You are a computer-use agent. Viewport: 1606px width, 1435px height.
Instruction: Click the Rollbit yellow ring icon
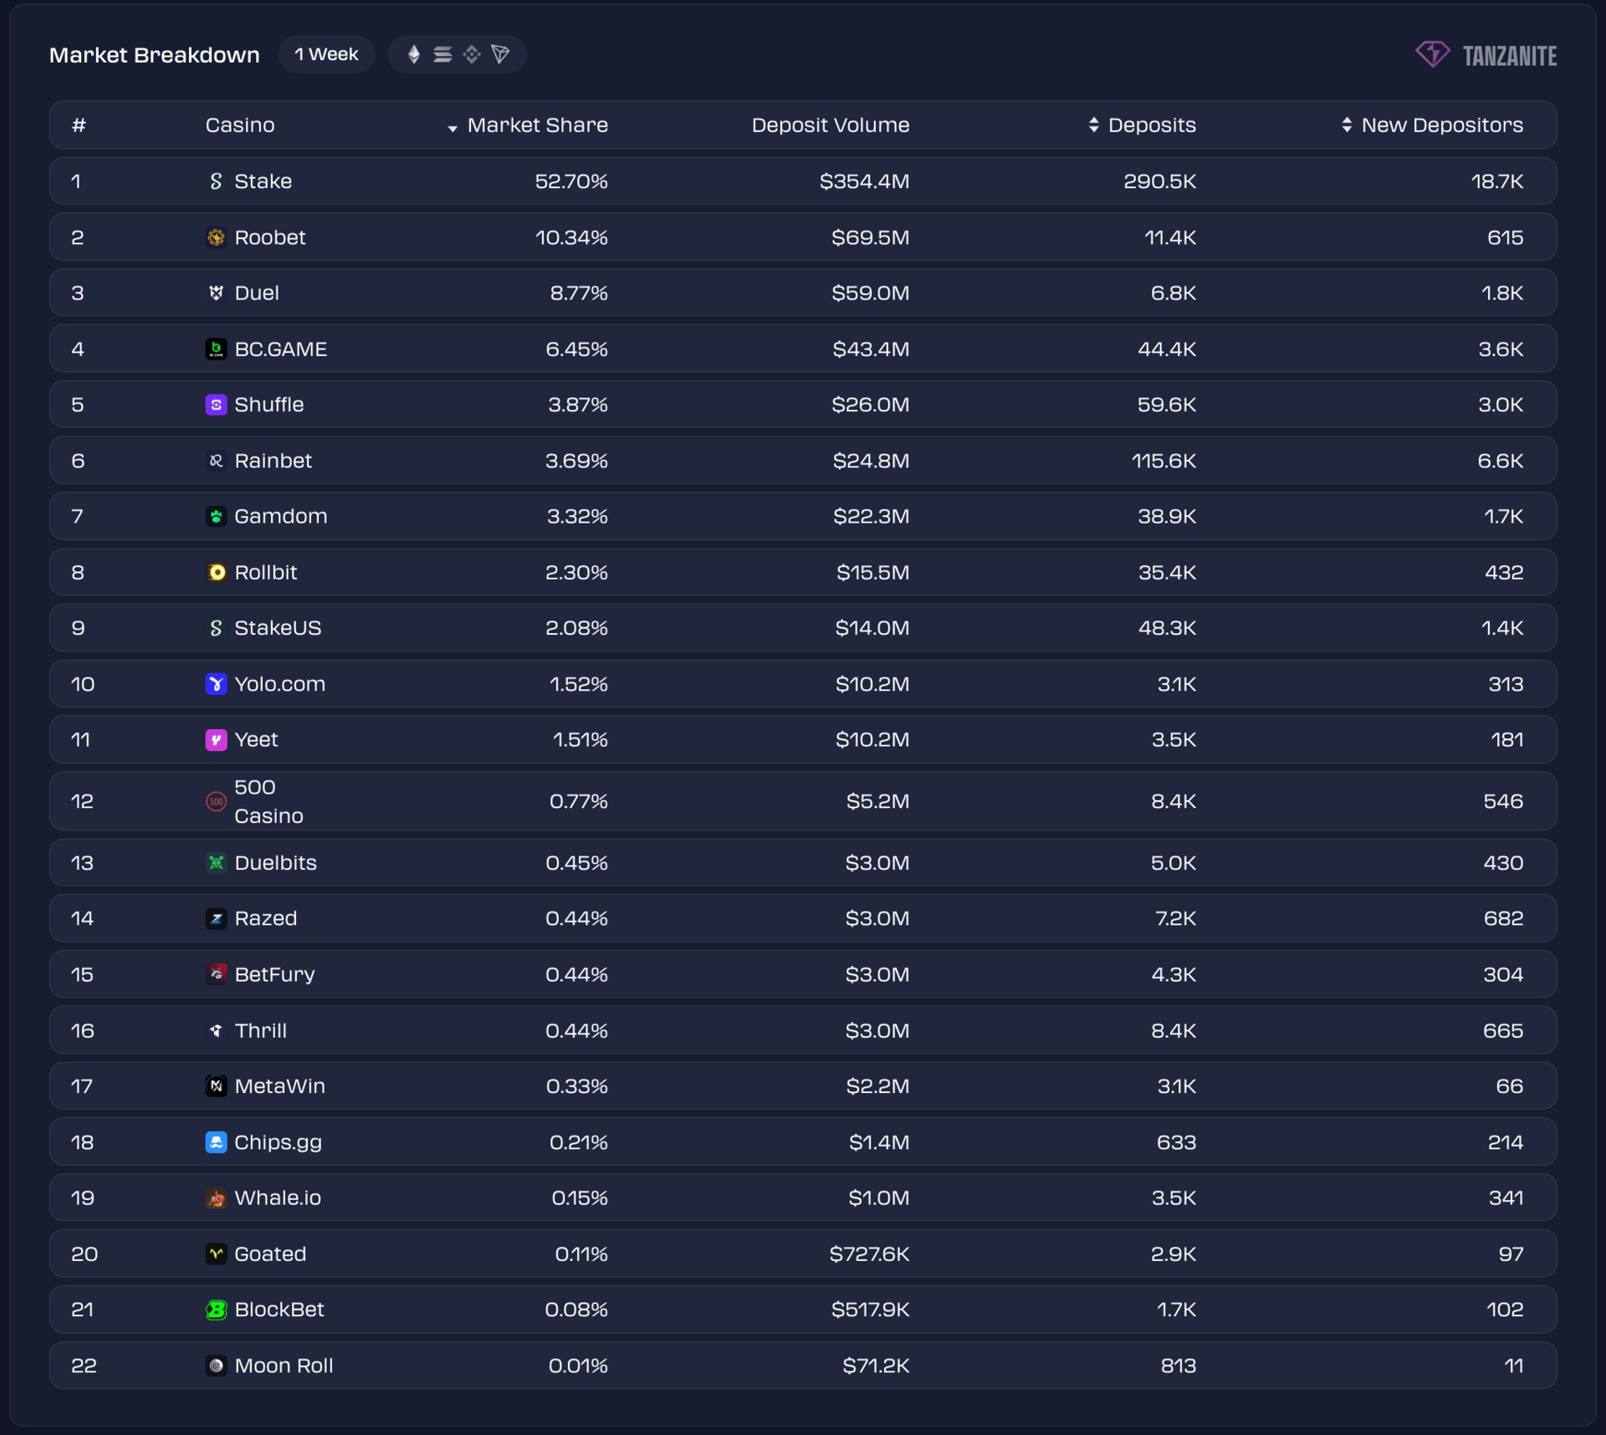point(216,572)
